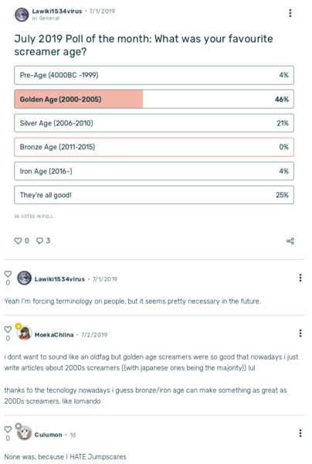Share the poll using share icon

(x=290, y=241)
